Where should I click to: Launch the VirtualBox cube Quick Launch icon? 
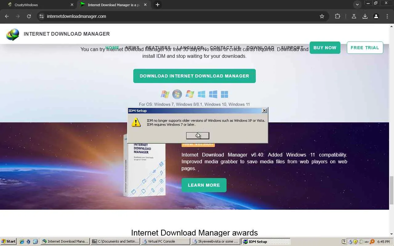29,242
